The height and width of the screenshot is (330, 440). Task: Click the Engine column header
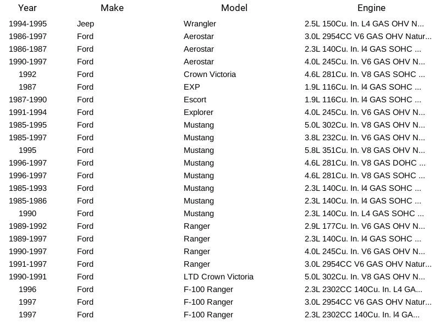[x=371, y=8]
